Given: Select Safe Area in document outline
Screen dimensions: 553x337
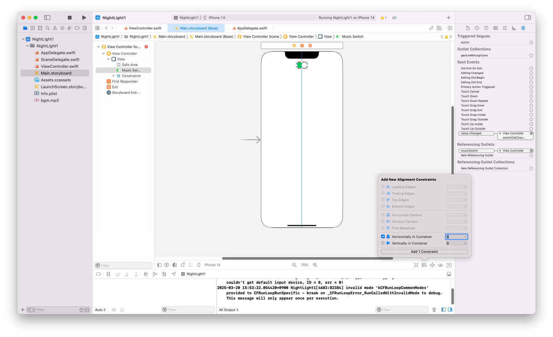Looking at the screenshot, I should pyautogui.click(x=127, y=65).
